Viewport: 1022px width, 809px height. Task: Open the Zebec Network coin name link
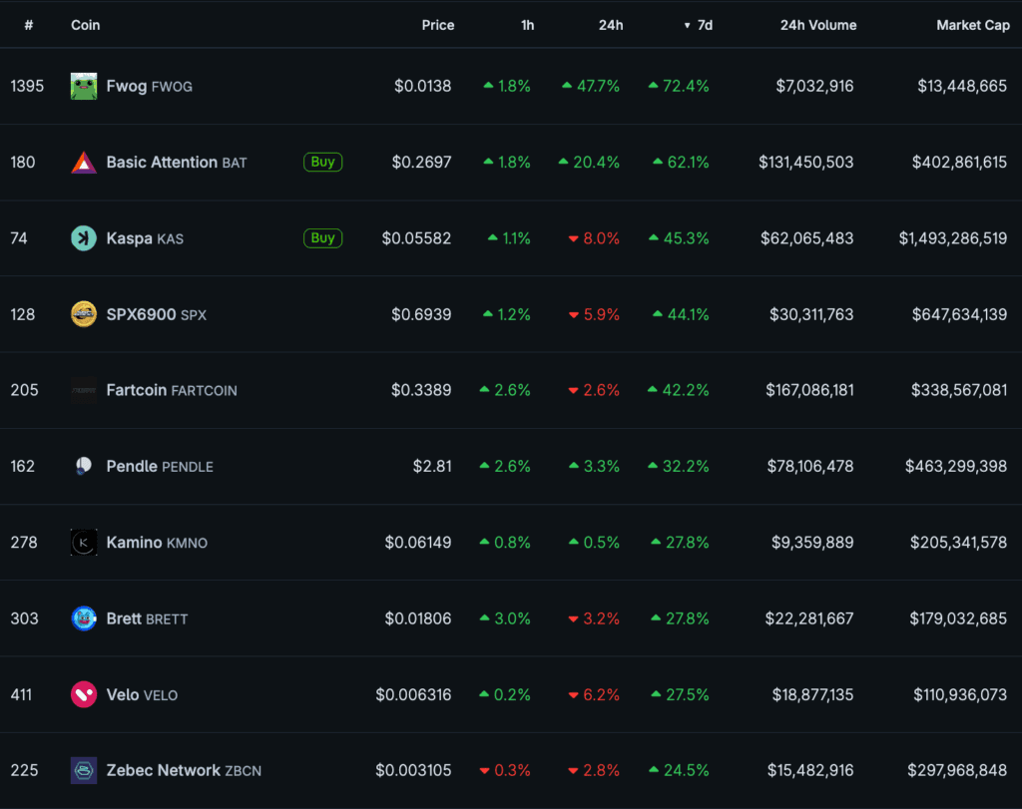[164, 770]
